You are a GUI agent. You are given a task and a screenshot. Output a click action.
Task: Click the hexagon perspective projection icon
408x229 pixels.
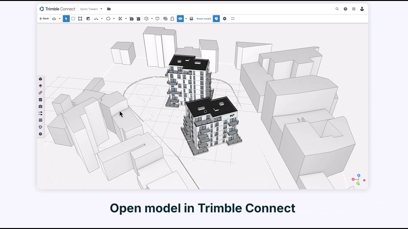157,19
